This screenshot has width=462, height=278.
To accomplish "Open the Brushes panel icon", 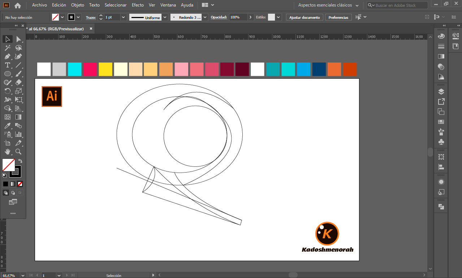I will tap(441, 132).
